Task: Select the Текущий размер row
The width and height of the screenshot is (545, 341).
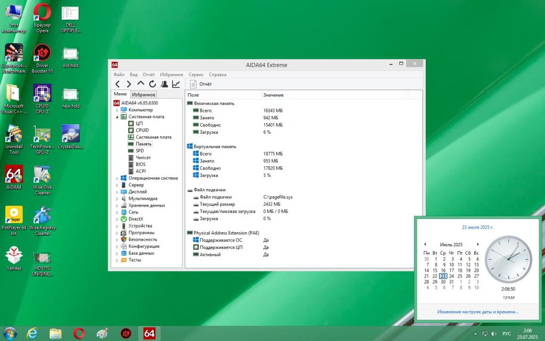Action: [217, 204]
